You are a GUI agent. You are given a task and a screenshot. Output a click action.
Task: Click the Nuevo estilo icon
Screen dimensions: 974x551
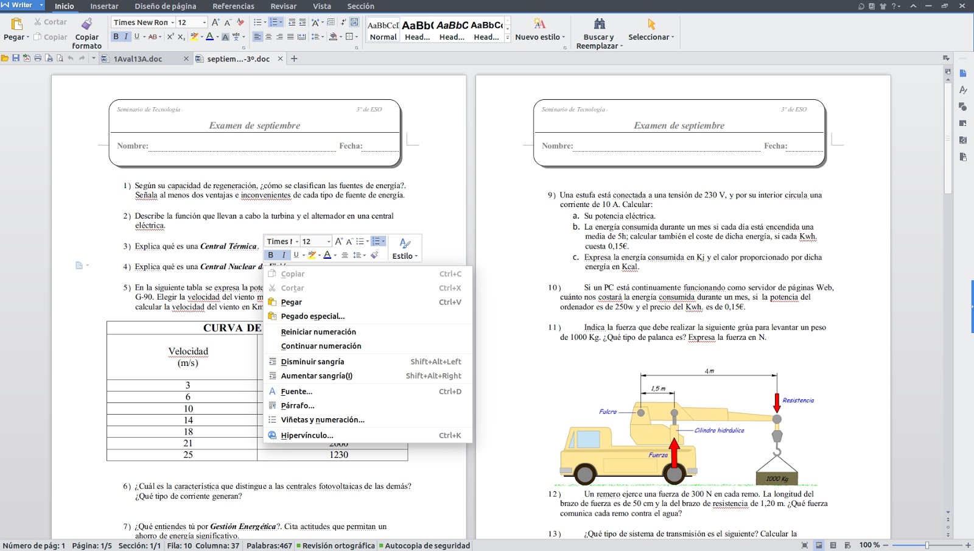click(539, 24)
